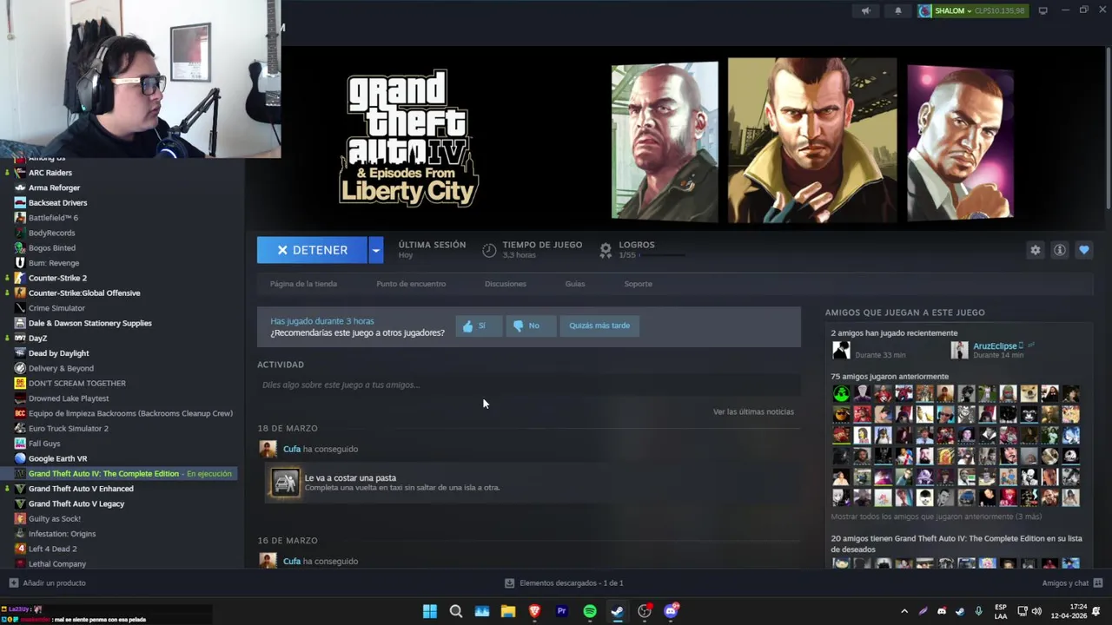Click Backseat Drivers game icon
The width and height of the screenshot is (1112, 625).
(20, 202)
